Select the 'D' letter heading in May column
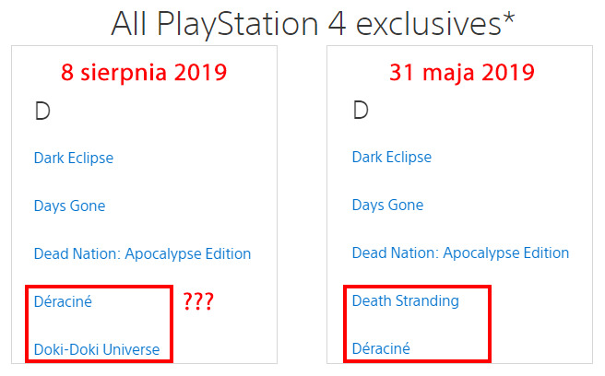 (360, 112)
